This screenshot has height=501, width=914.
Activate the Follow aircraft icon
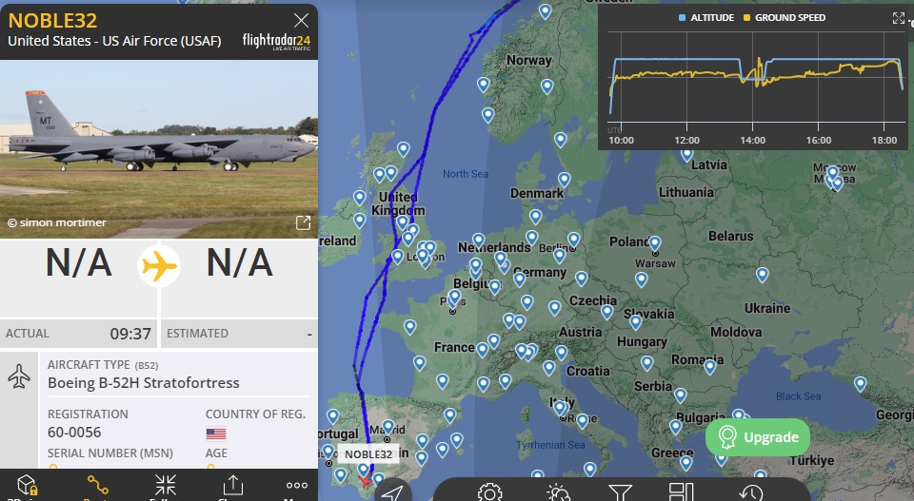(x=166, y=485)
